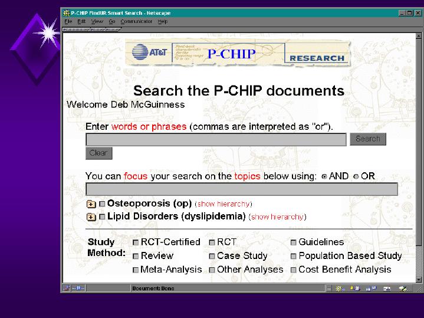This screenshot has height=318, width=424.
Task: Click 'Document: Done' status text
Action: pyautogui.click(x=153, y=289)
